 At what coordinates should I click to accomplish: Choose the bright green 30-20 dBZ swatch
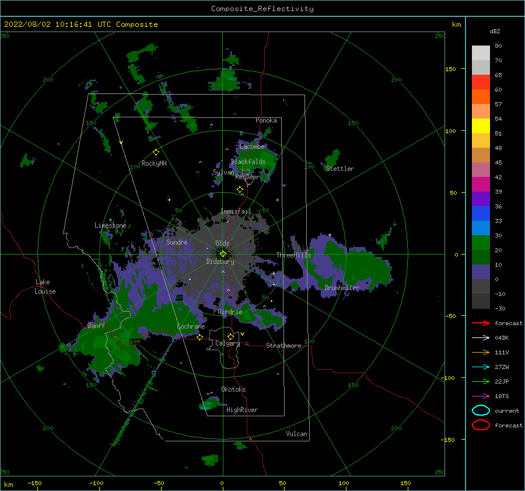(481, 243)
